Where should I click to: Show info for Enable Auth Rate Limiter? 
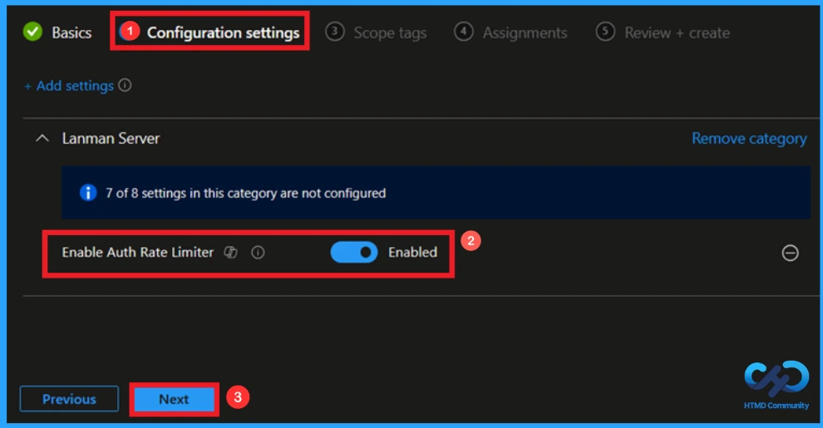click(x=258, y=253)
